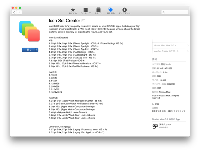Screen dimensions: 200x151
Task: Click the 72 pt Legacy iPad App Icon line
Action: coord(76,132)
